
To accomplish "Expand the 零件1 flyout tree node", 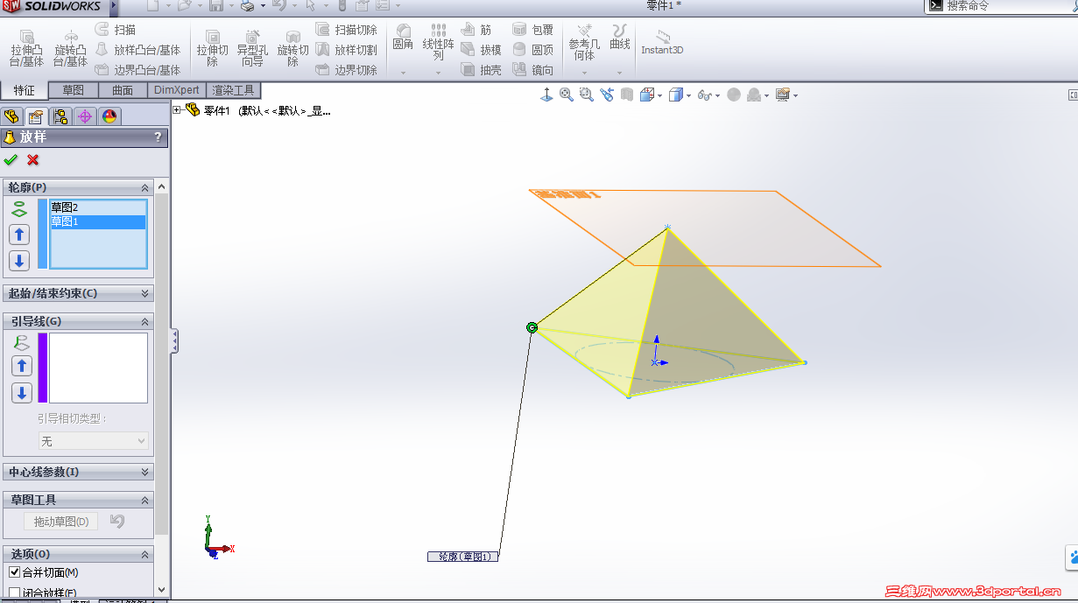I will point(177,110).
